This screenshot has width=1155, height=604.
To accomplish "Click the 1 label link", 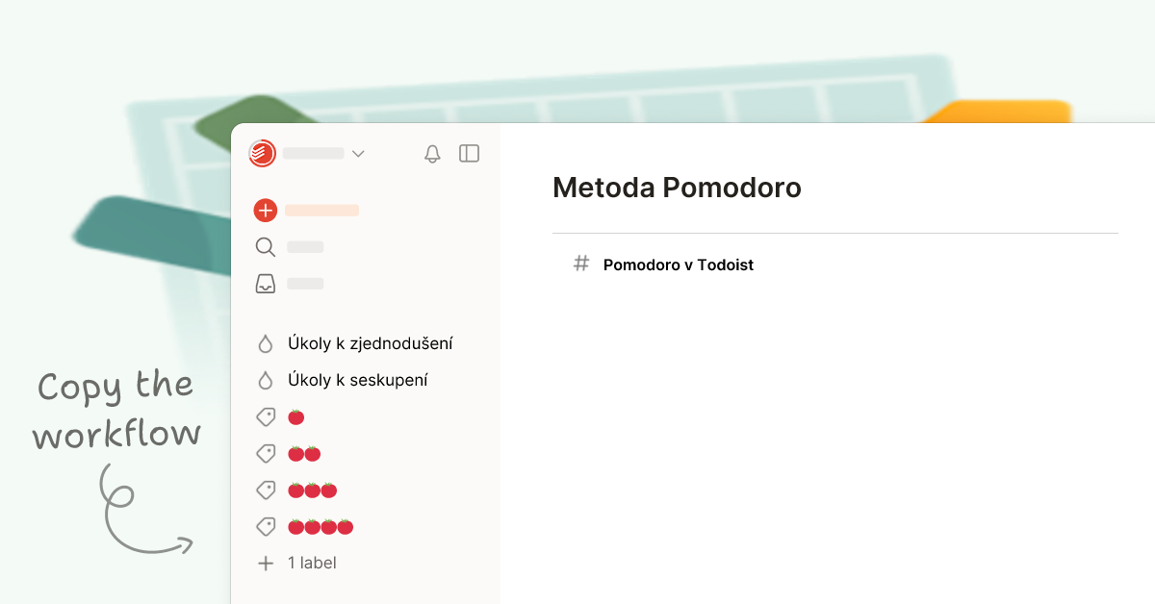I will click(x=311, y=563).
